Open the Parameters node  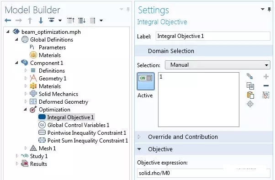[52, 48]
